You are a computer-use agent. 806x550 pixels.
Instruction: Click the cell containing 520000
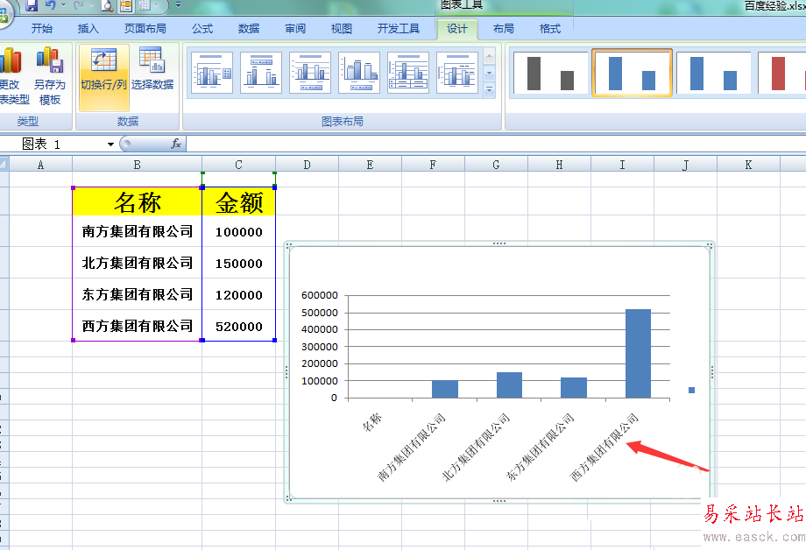coord(239,326)
